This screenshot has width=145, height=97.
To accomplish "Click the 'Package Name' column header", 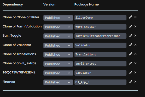I will [86, 4].
